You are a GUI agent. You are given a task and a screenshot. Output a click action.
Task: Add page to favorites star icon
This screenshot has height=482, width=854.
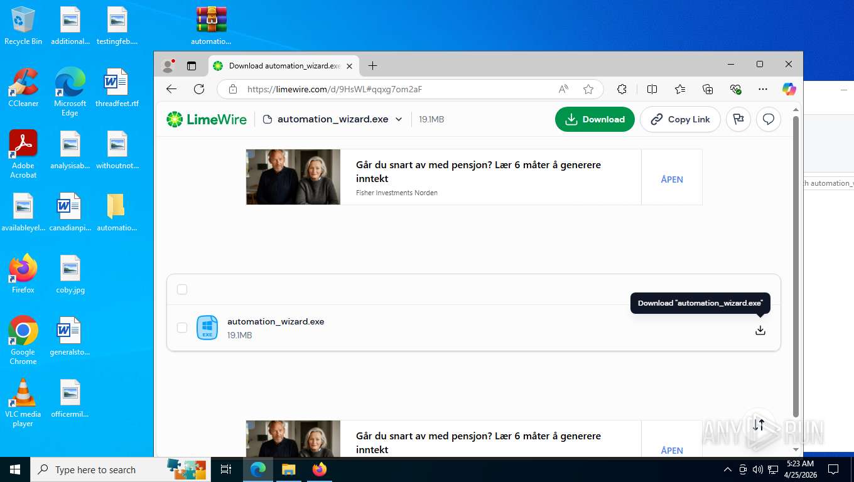tap(588, 89)
